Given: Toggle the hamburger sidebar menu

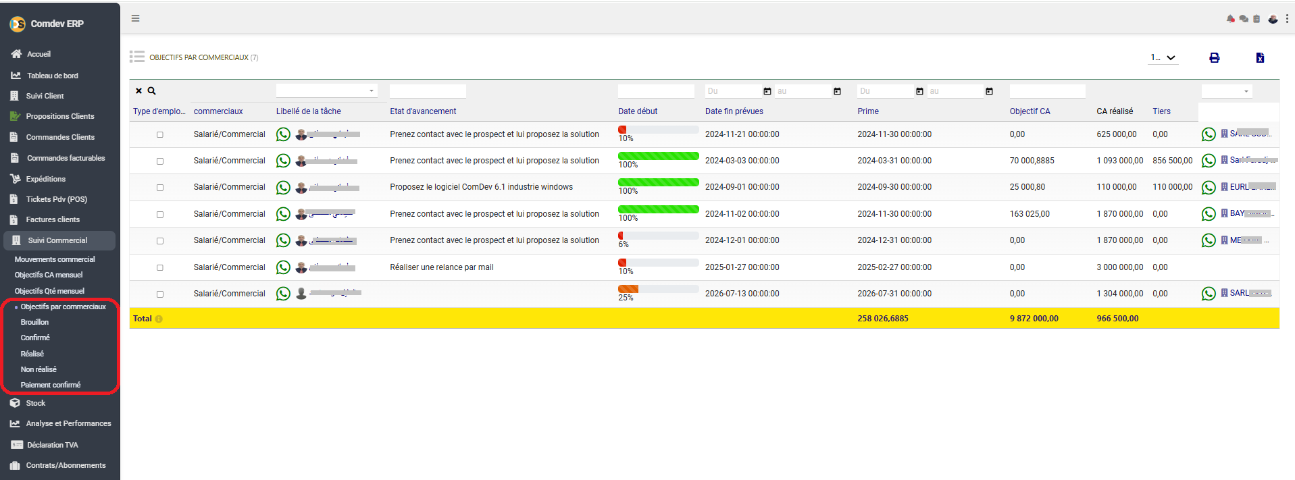Looking at the screenshot, I should click(x=135, y=18).
